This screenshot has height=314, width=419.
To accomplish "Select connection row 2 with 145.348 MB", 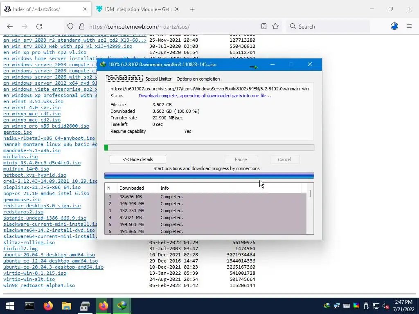I will [206, 204].
